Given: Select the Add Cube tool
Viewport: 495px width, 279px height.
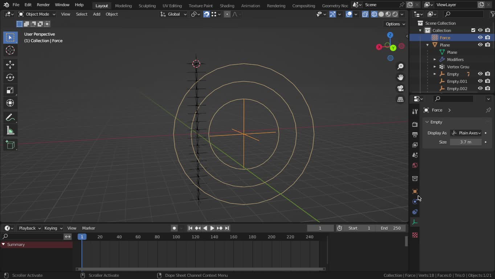Looking at the screenshot, I should [10, 145].
